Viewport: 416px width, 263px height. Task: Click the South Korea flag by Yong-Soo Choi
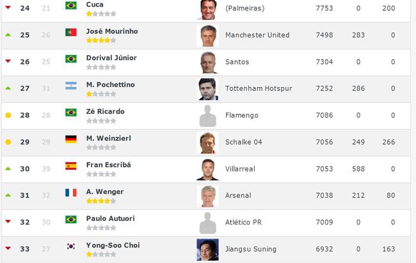point(71,246)
